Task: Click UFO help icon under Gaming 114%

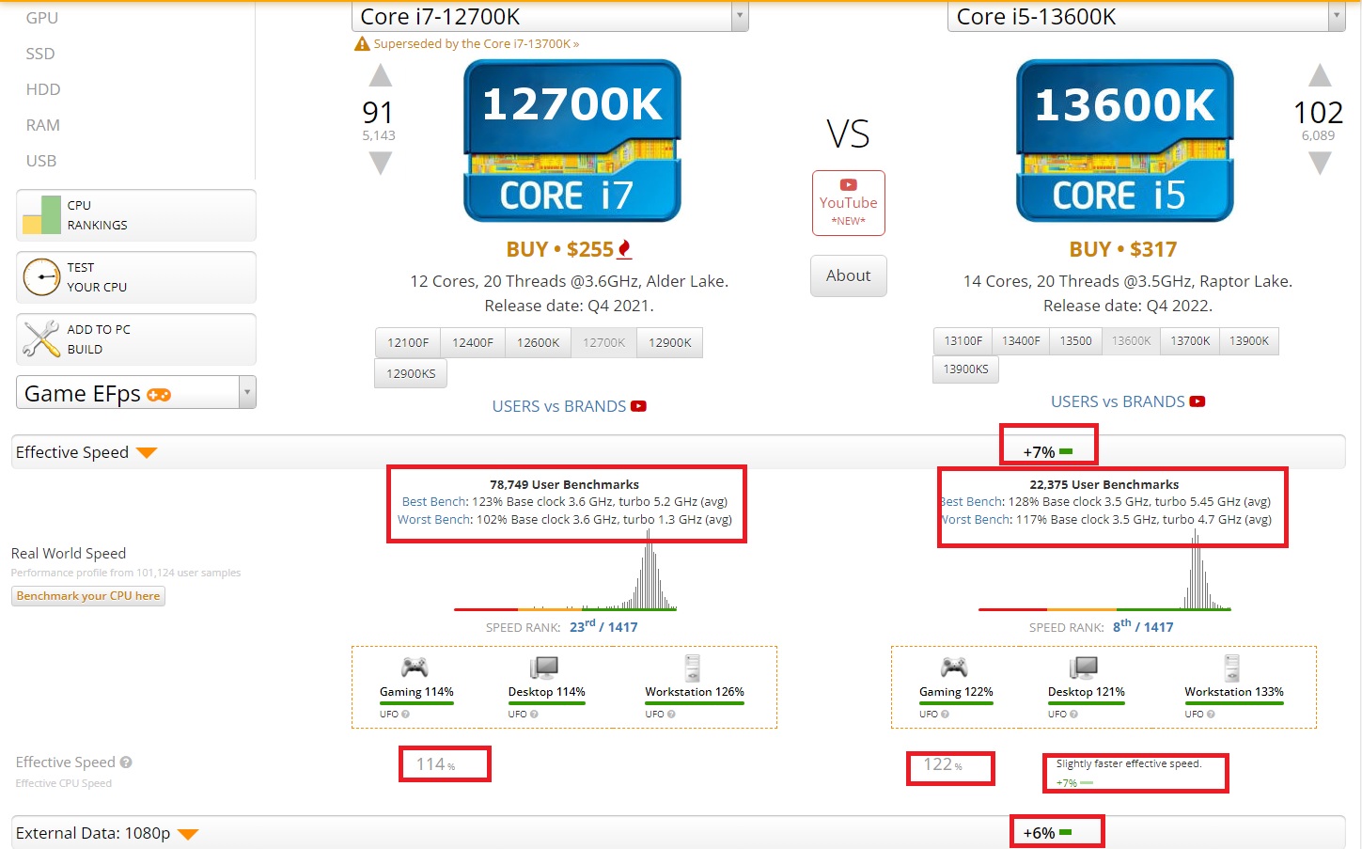Action: (405, 715)
